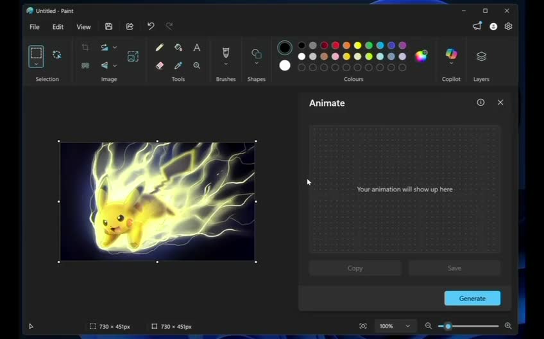544x339 pixels.
Task: Pick the red colour swatch
Action: point(335,46)
